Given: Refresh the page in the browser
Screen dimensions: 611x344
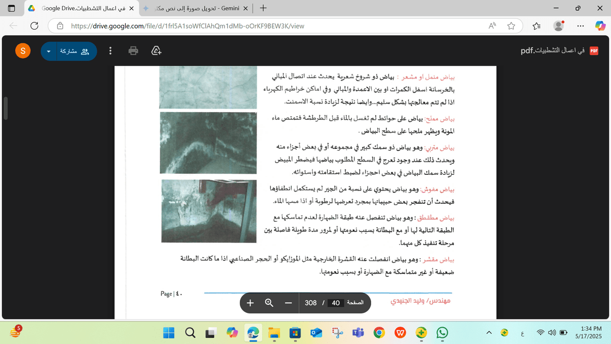Looking at the screenshot, I should pyautogui.click(x=35, y=26).
